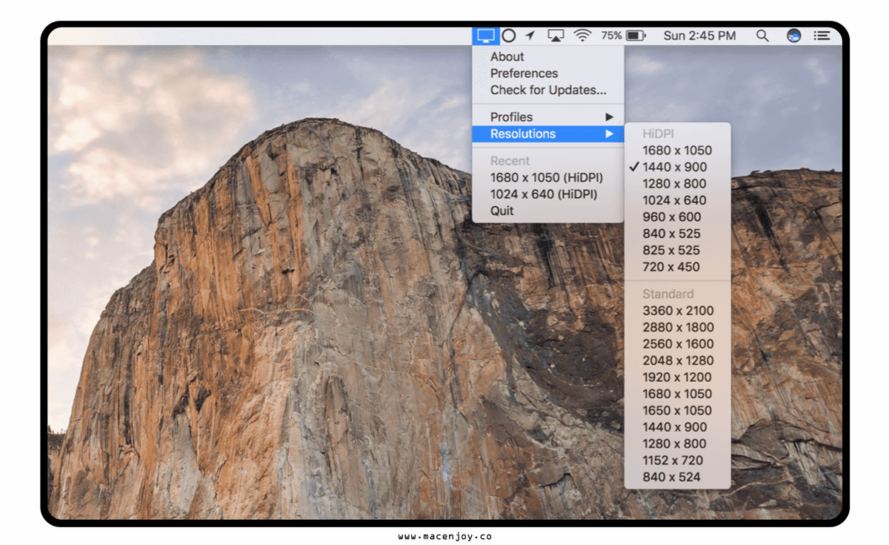This screenshot has width=889, height=545.
Task: Select HiDPI 825 x 525
Action: (x=677, y=250)
